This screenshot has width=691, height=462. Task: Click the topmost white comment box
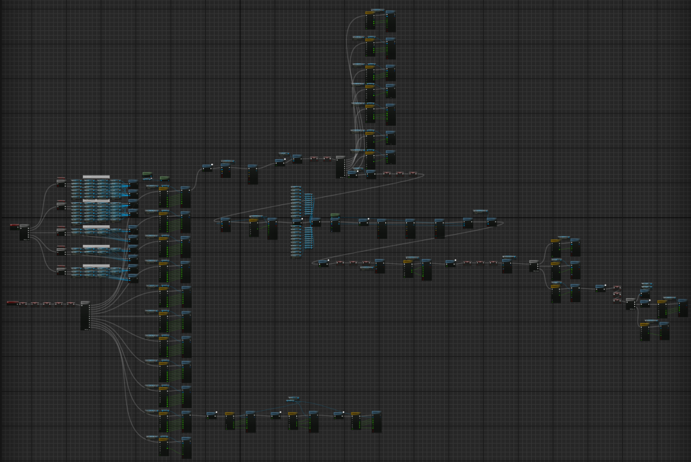coord(96,177)
